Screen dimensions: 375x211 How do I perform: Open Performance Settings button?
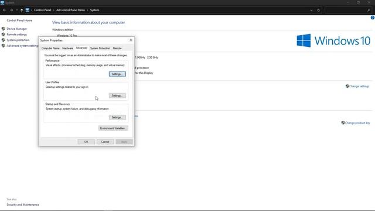pyautogui.click(x=117, y=74)
